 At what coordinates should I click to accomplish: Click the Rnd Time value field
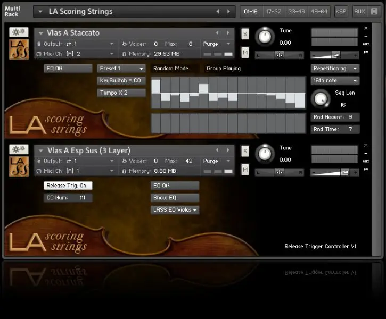(x=335, y=129)
